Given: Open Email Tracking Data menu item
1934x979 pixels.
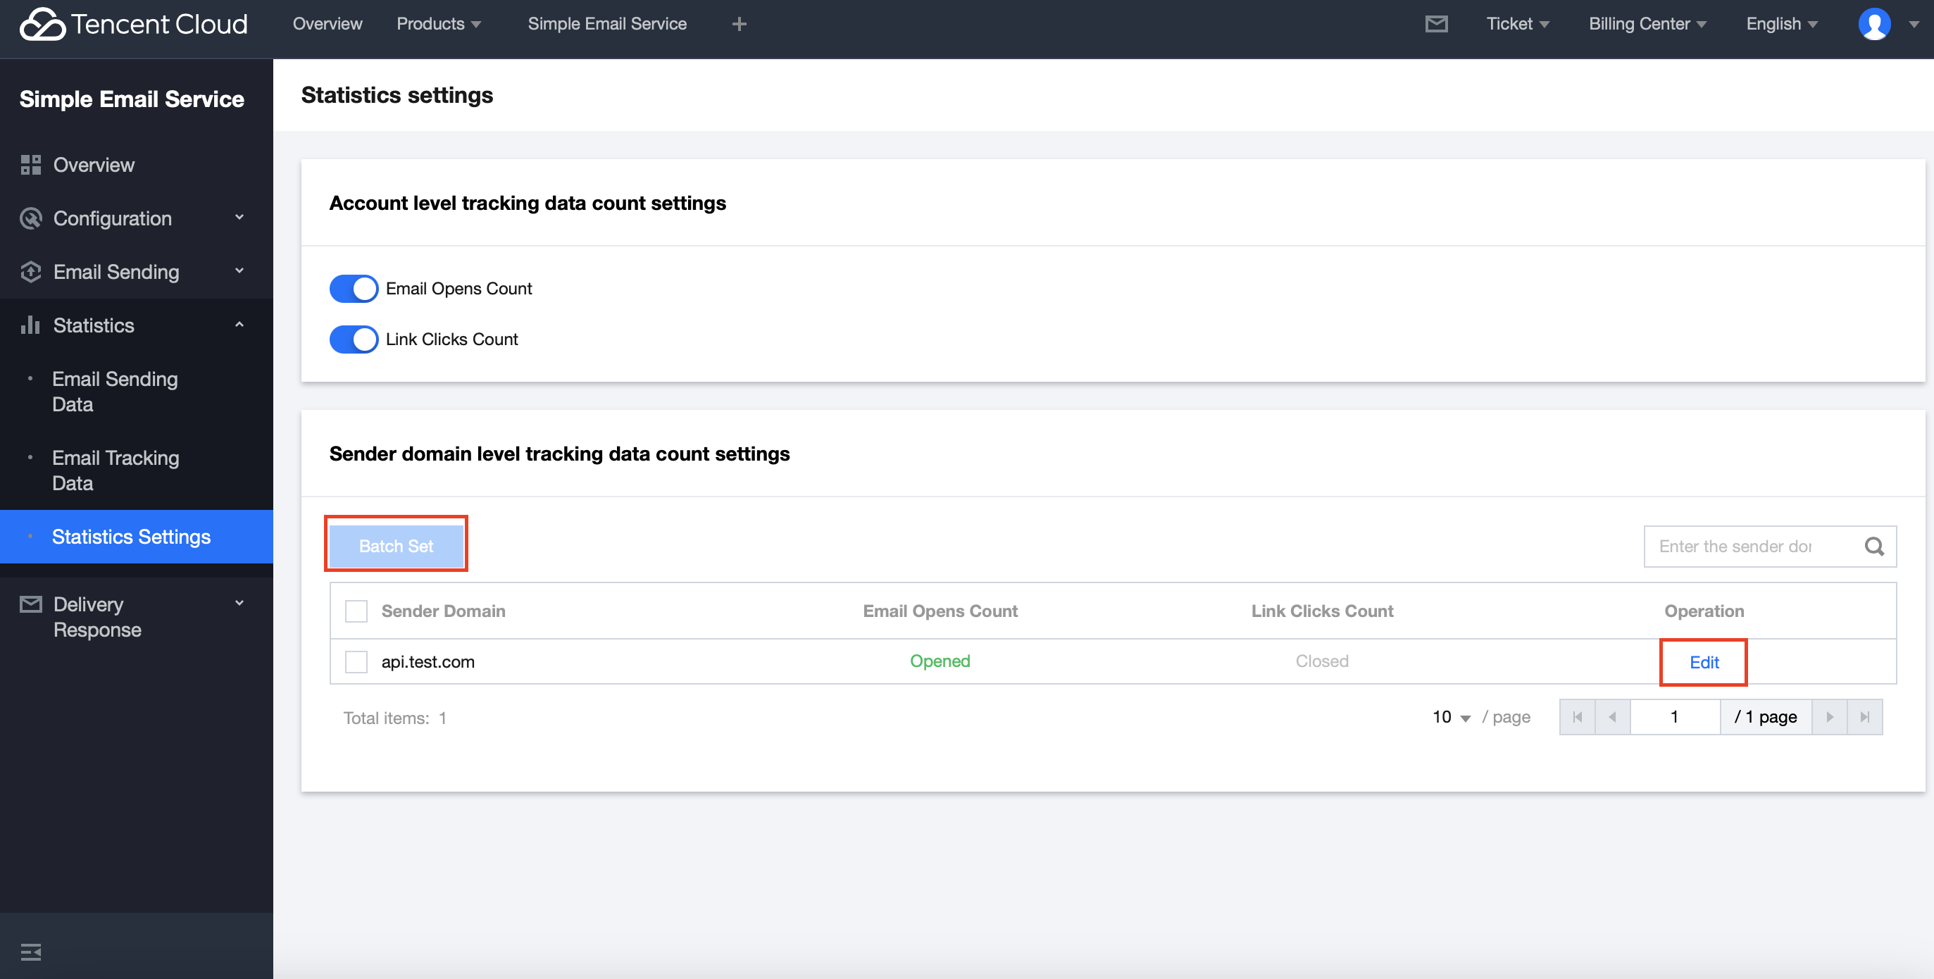Looking at the screenshot, I should point(116,470).
